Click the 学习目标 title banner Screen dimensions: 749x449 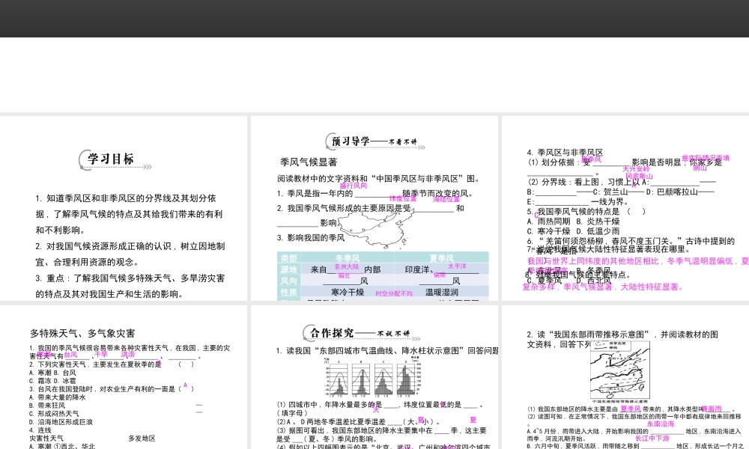(112, 159)
